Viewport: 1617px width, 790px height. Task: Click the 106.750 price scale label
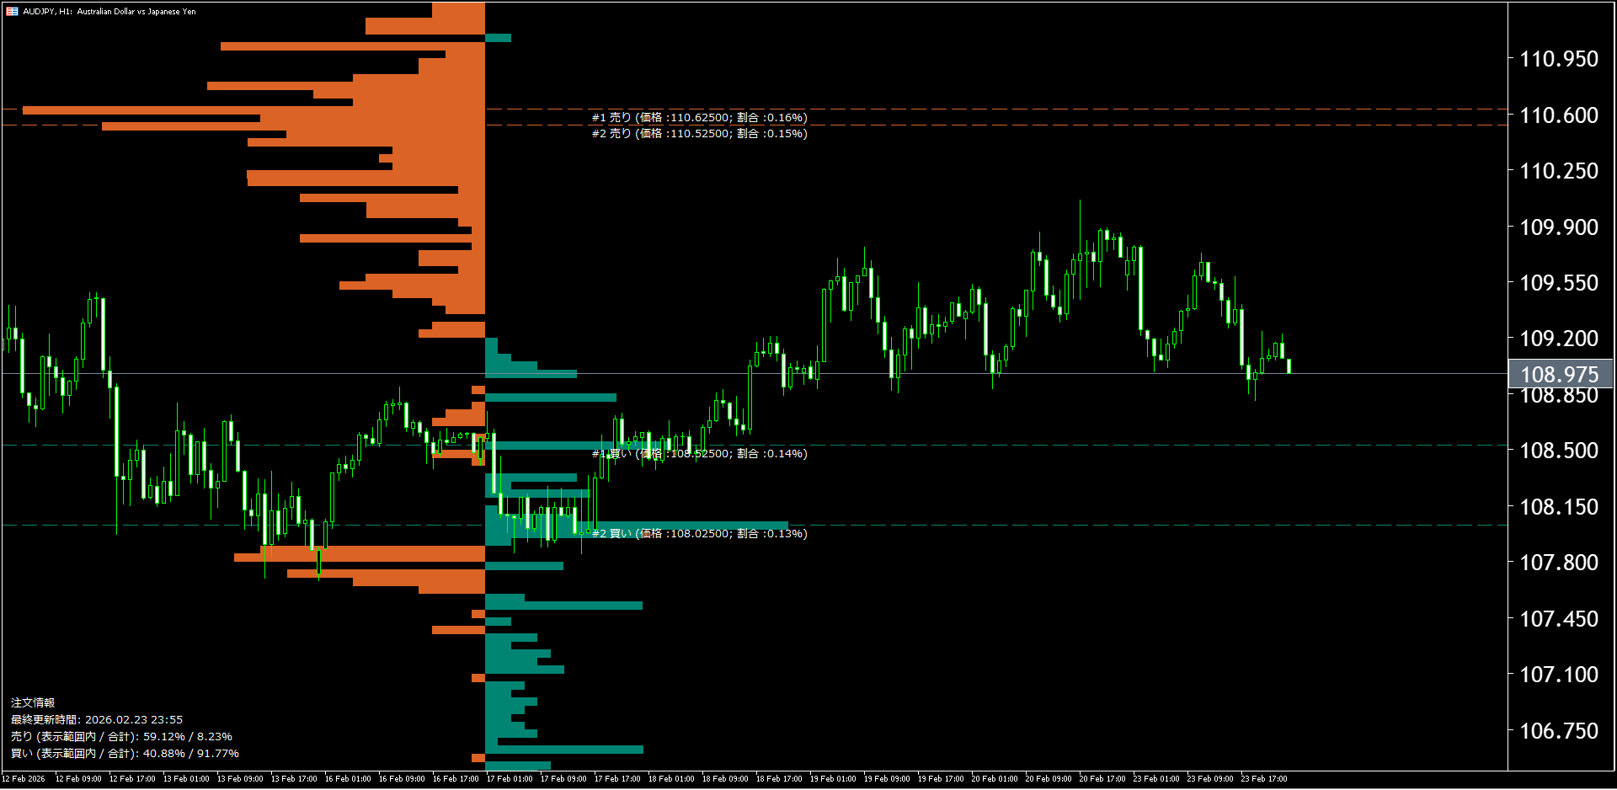pyautogui.click(x=1559, y=731)
